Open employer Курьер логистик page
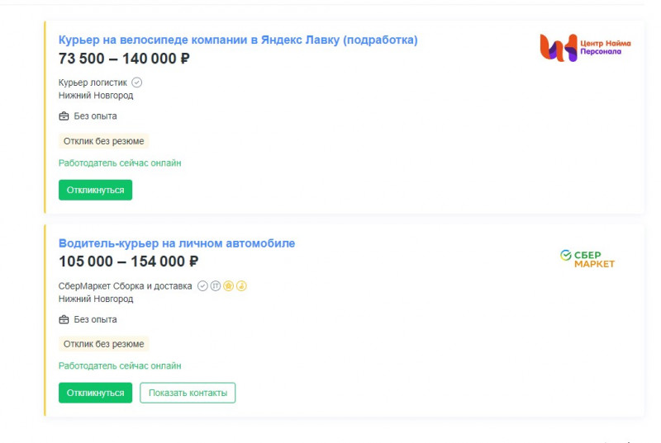Screen dimensions: 661x443 (93, 82)
